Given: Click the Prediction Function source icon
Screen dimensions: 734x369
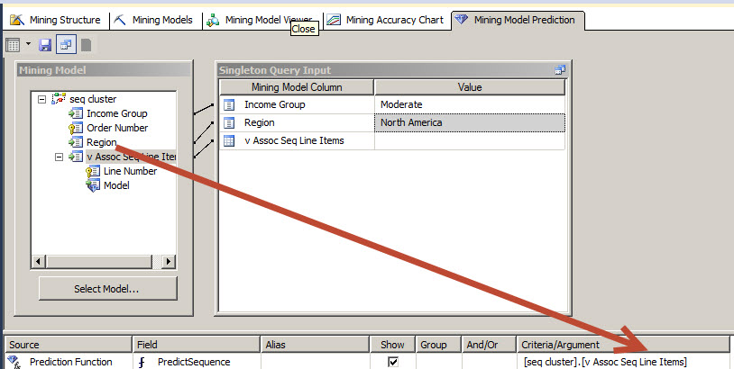Looking at the screenshot, I should (14, 362).
